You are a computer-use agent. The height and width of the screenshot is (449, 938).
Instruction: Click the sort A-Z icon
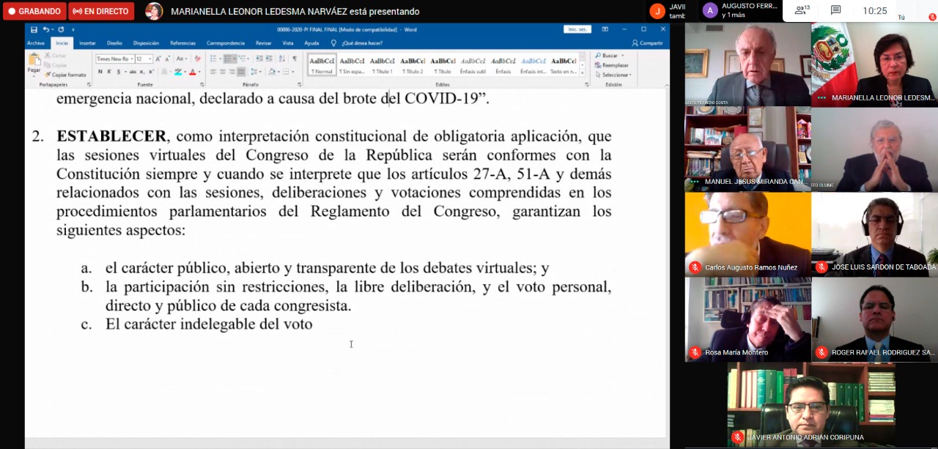[282, 59]
